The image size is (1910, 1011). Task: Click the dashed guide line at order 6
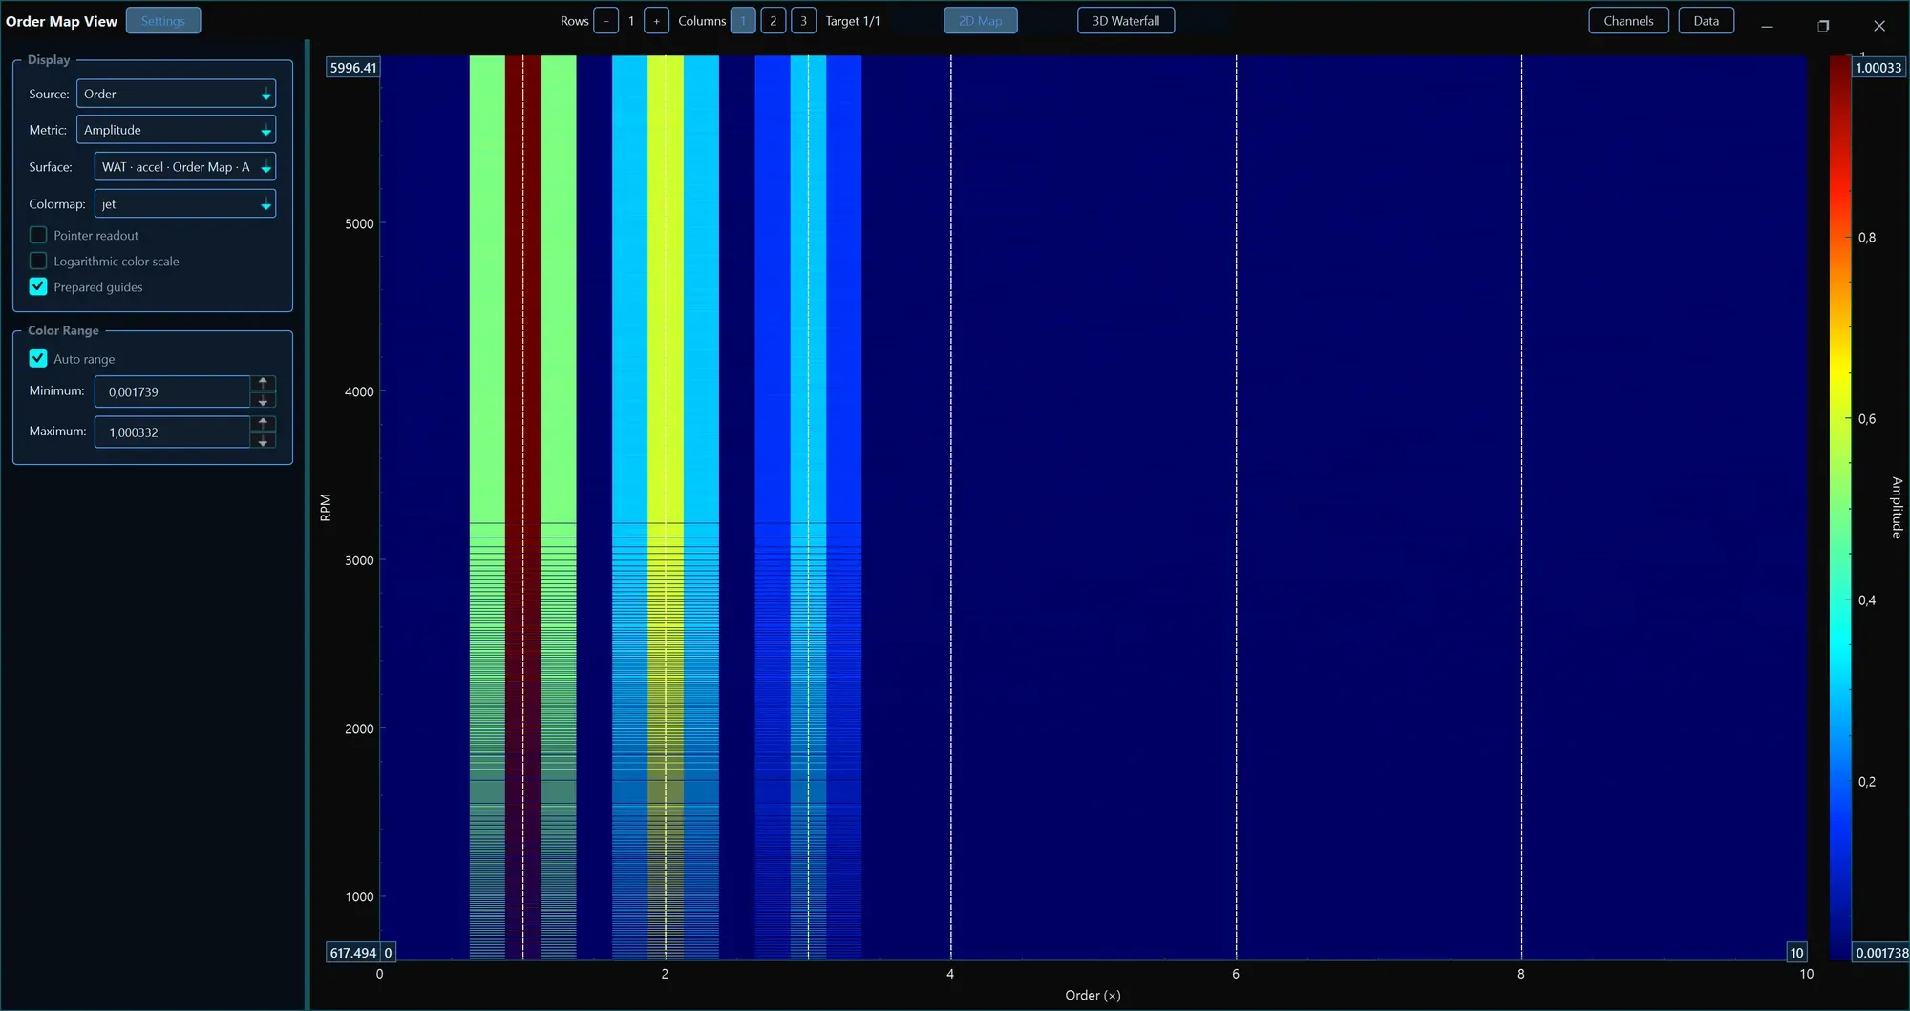tap(1236, 508)
